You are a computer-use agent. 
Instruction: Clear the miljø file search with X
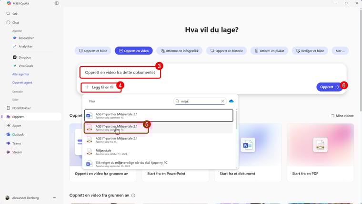tap(222, 101)
